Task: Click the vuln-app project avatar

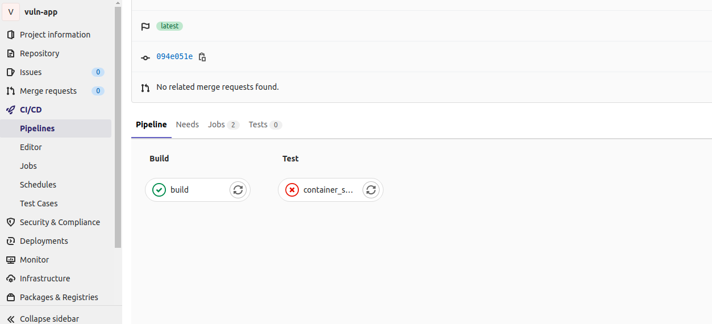Action: [x=11, y=12]
